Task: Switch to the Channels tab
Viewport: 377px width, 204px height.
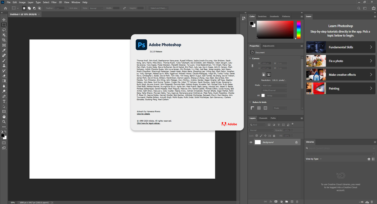Action: tap(263, 118)
